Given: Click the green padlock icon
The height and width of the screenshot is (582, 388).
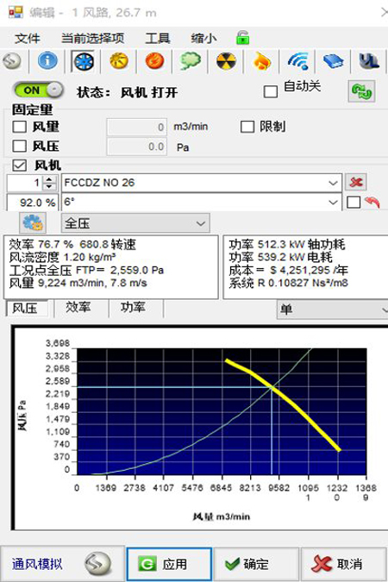Looking at the screenshot, I should point(243,37).
